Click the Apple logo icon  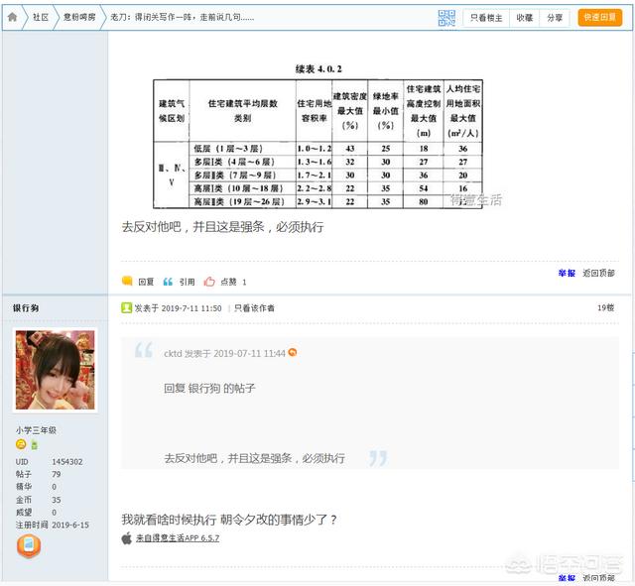[127, 537]
